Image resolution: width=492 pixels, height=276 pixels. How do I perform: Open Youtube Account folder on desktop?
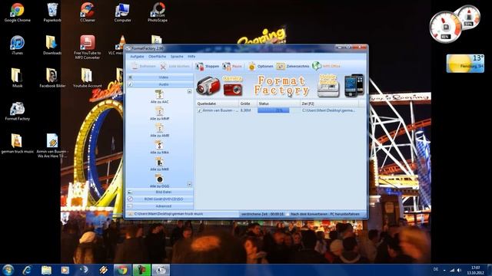pyautogui.click(x=88, y=78)
